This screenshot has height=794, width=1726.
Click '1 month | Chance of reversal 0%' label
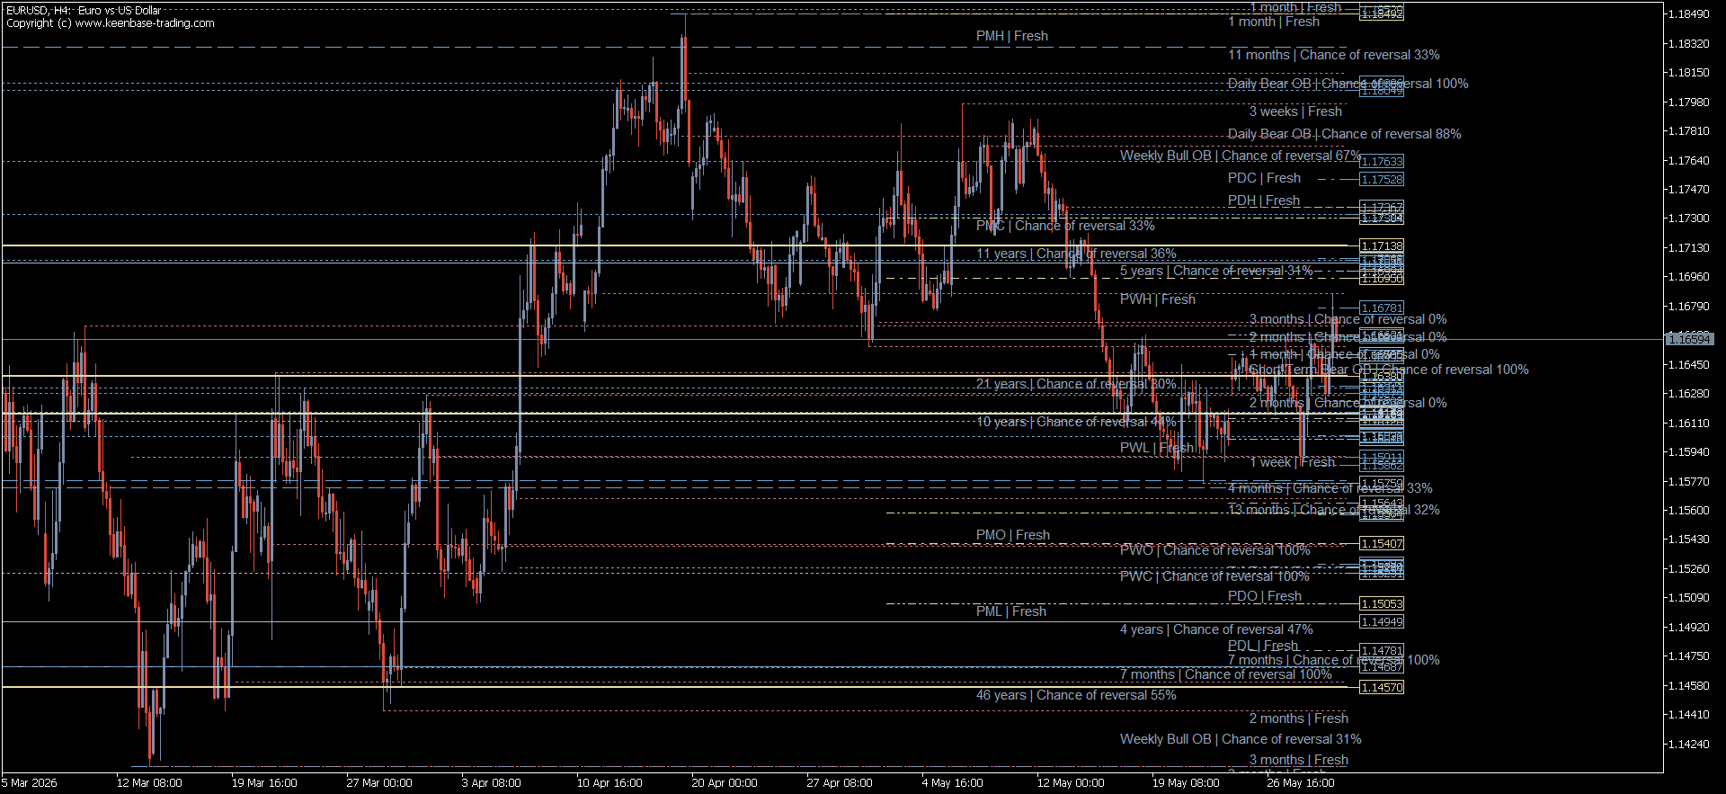pyautogui.click(x=1344, y=354)
